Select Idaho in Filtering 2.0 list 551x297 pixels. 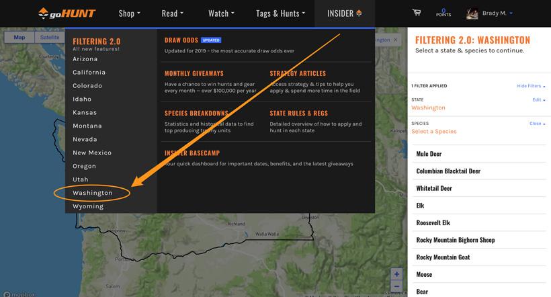tap(82, 99)
